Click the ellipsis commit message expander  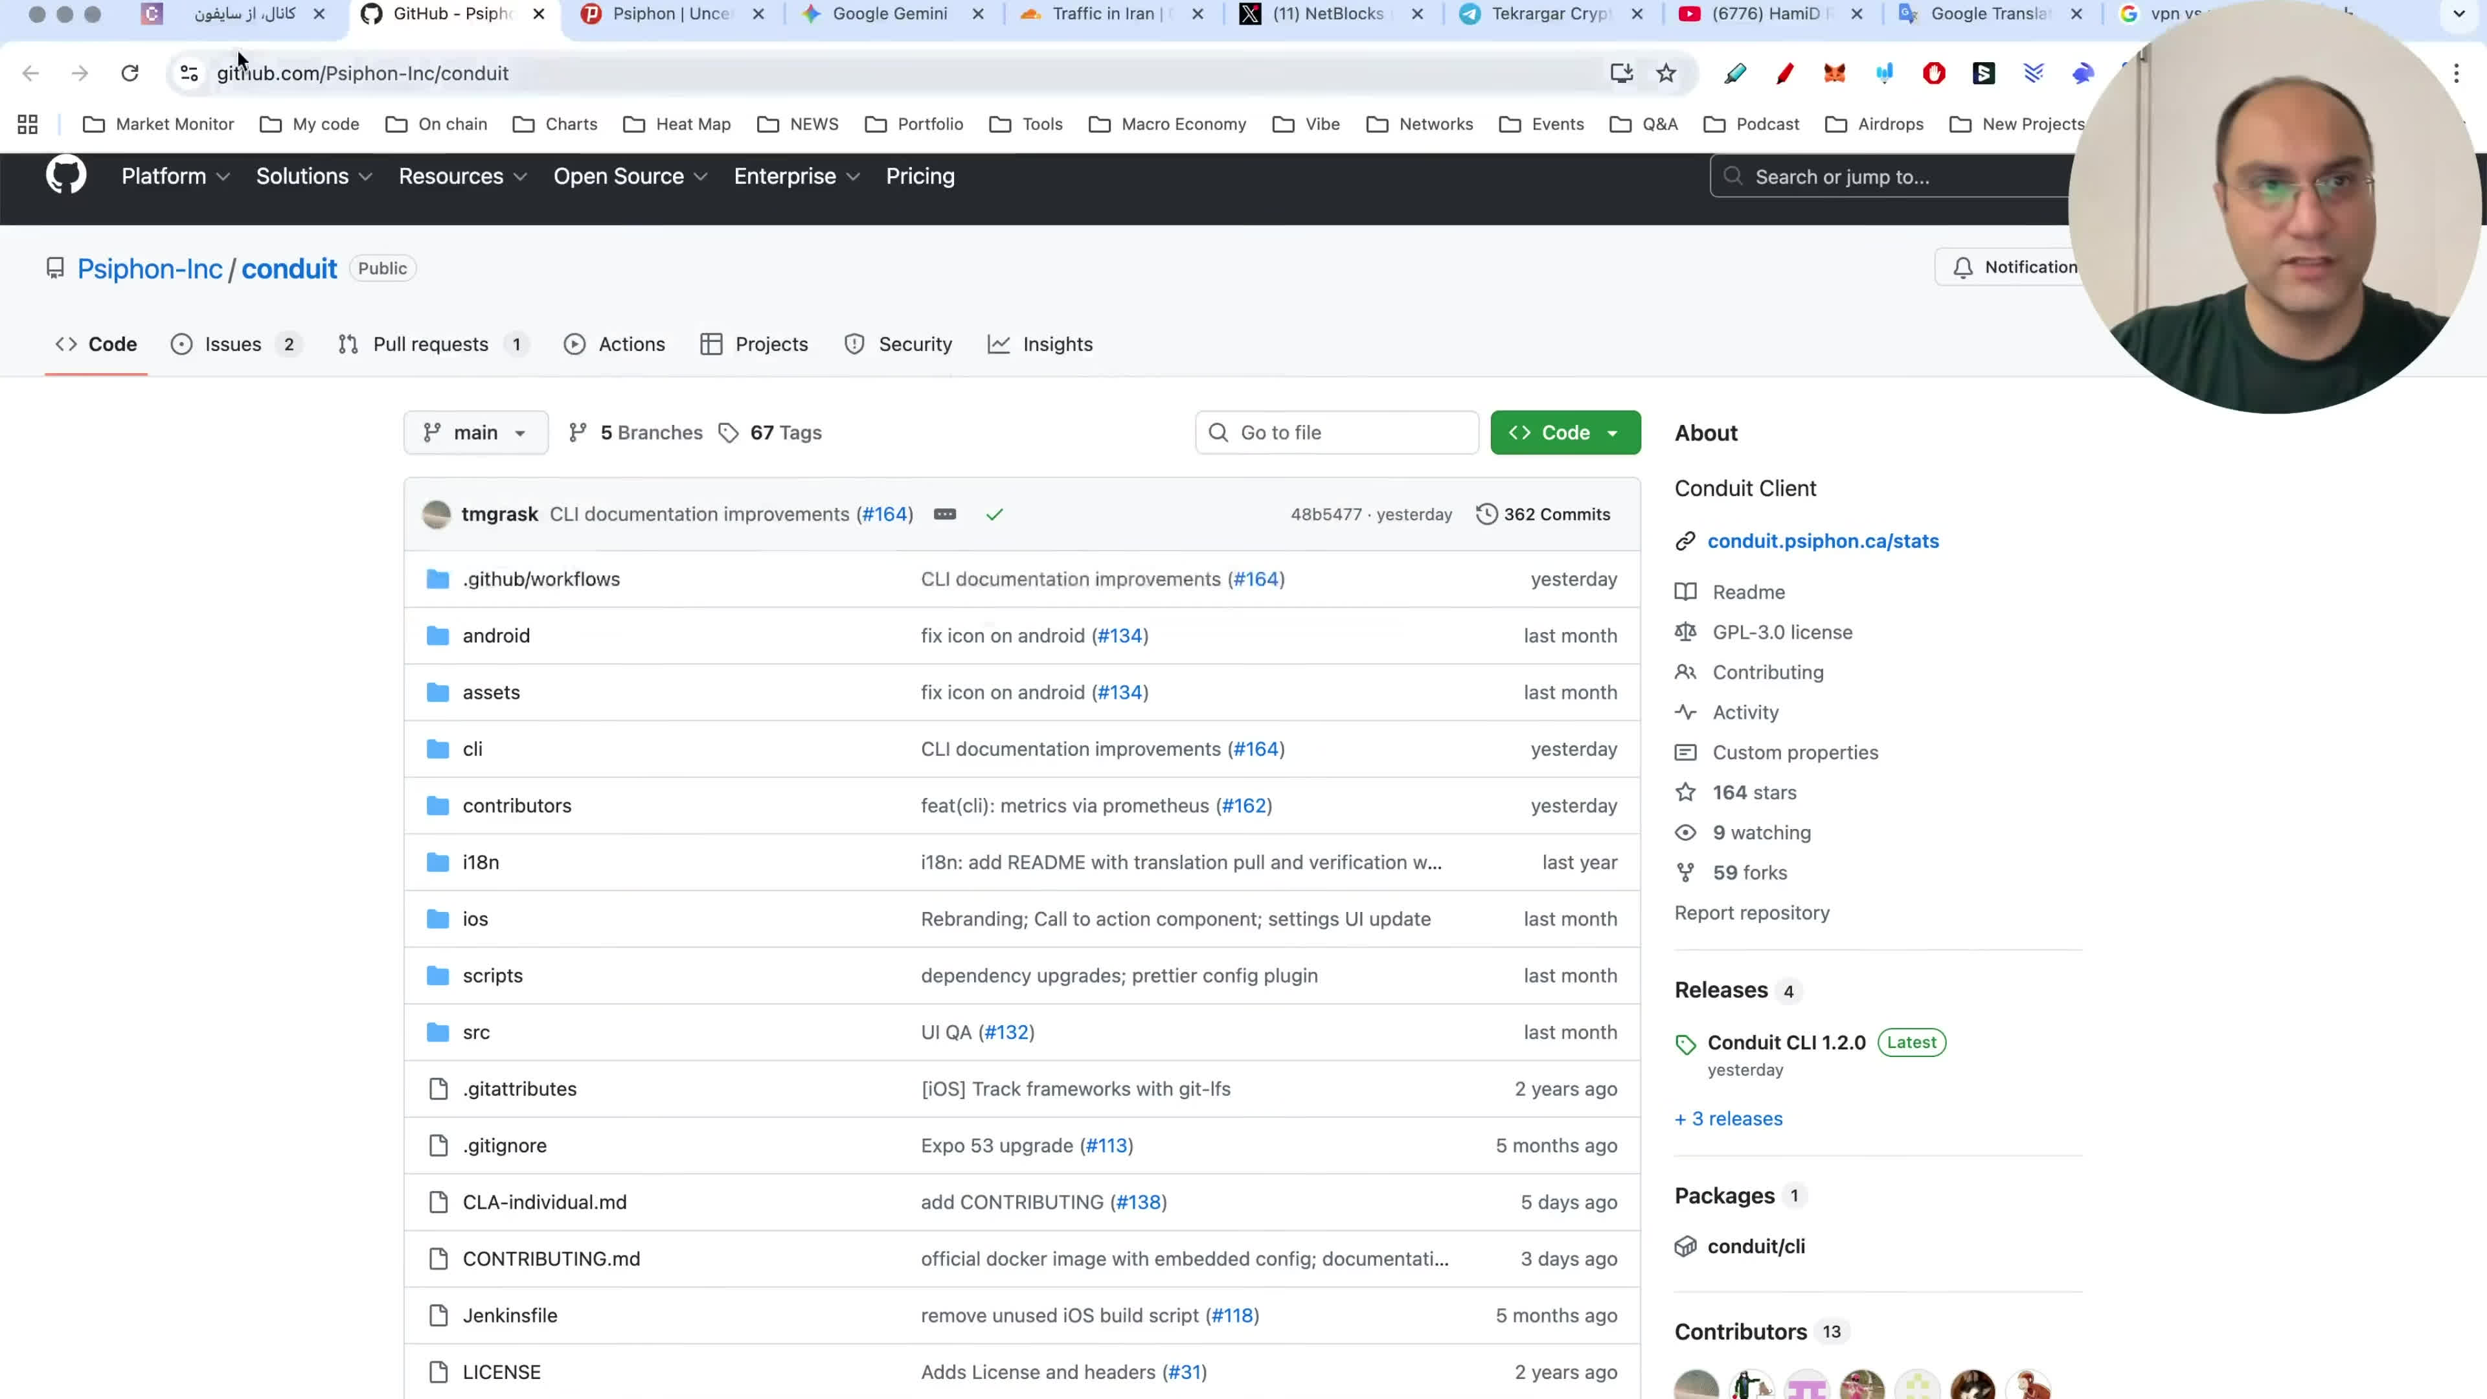[x=945, y=515]
